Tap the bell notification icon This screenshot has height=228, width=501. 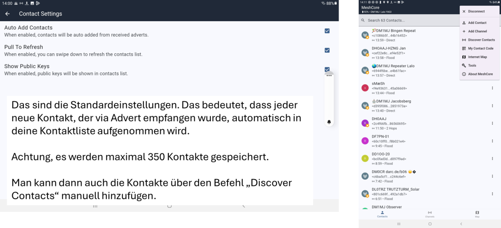pyautogui.click(x=329, y=122)
